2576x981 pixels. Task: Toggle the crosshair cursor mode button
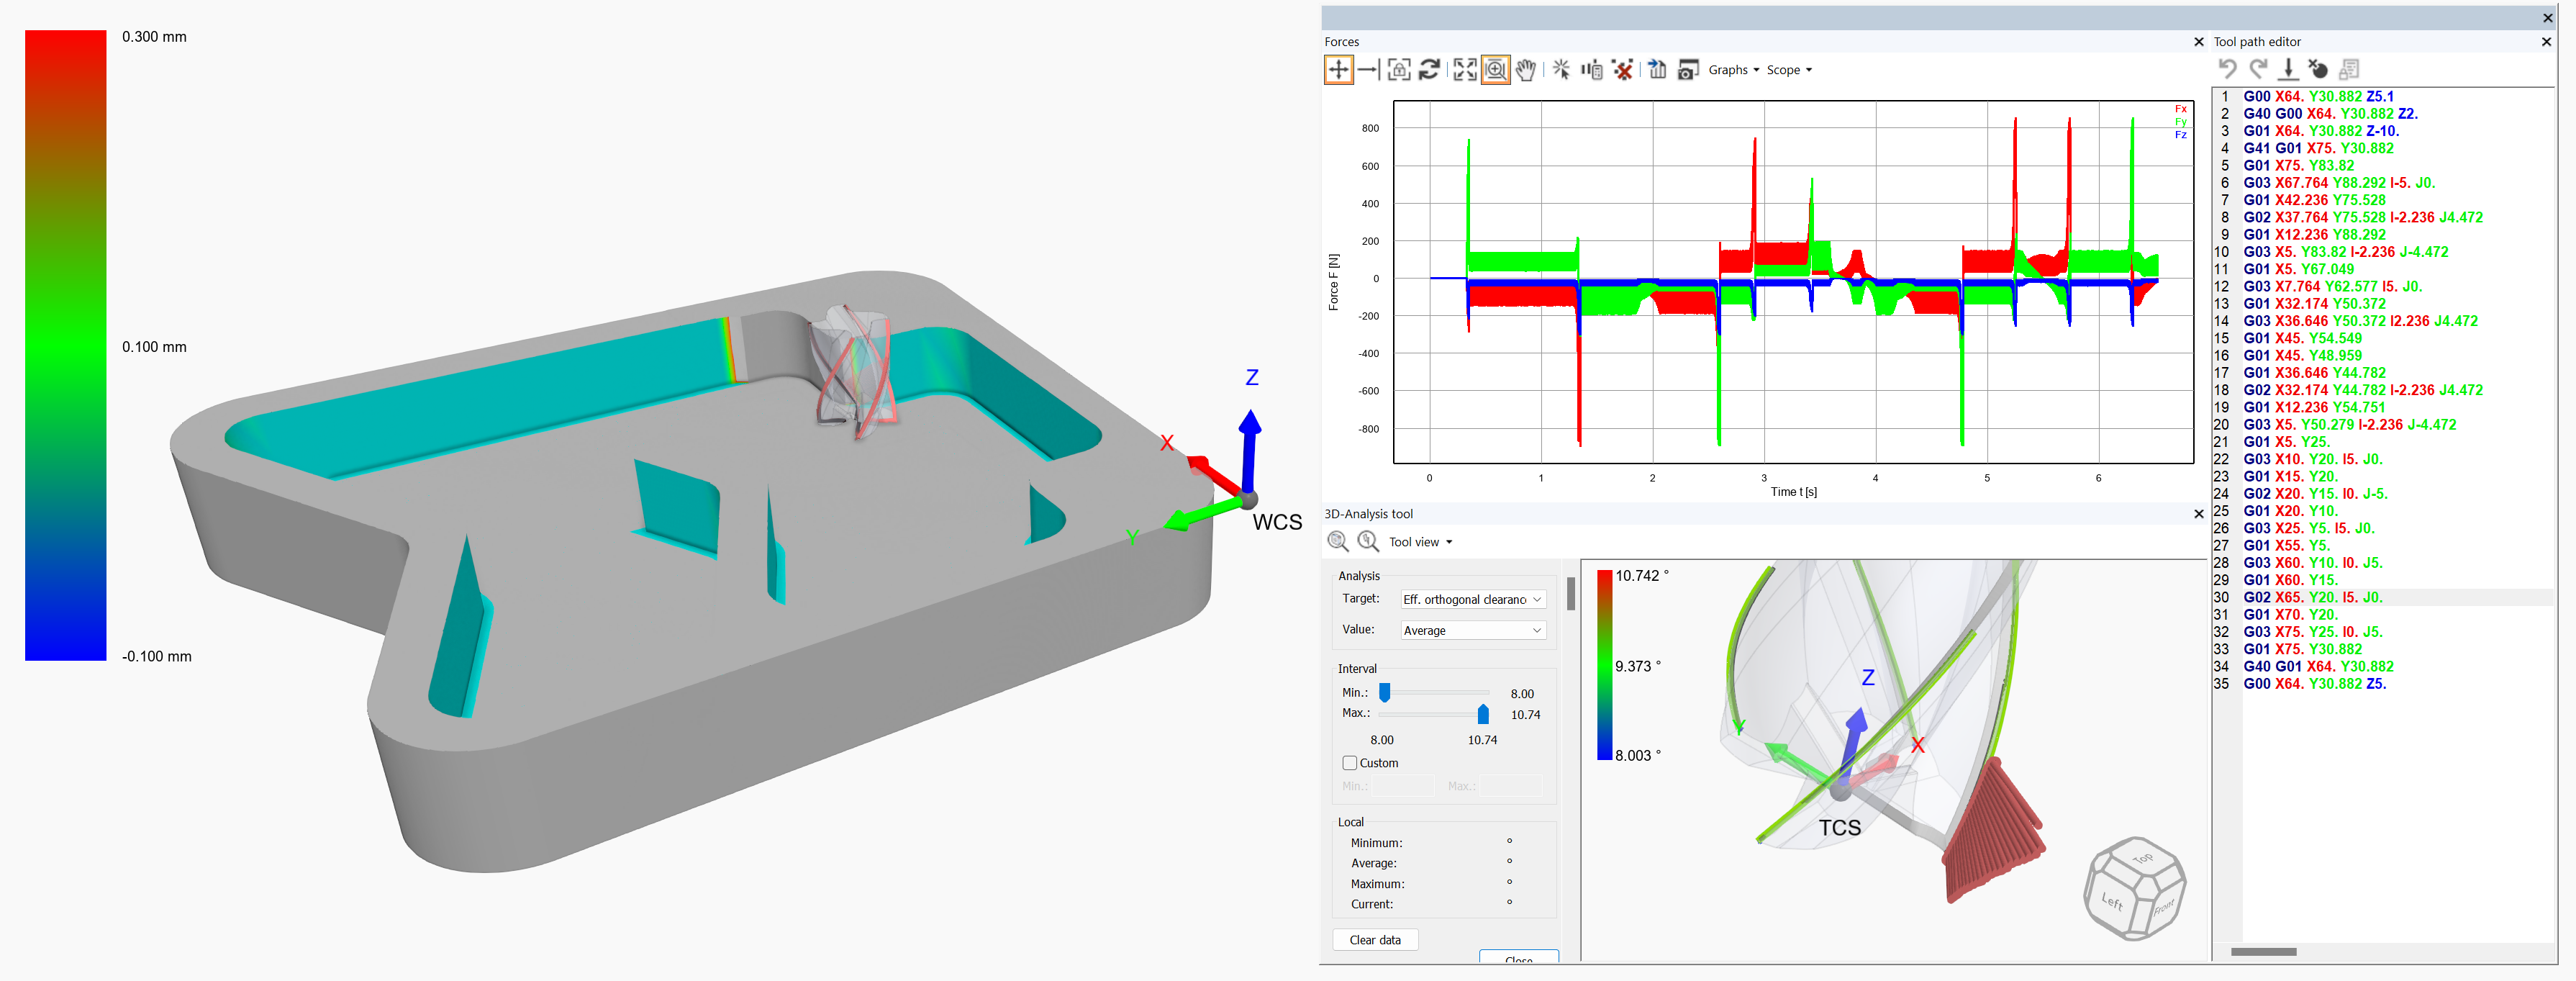[x=1338, y=69]
